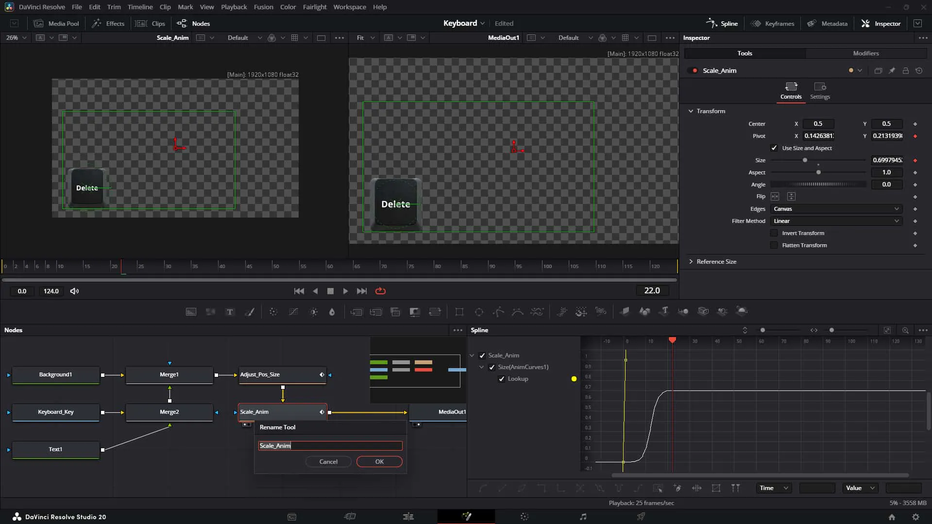Expand the Reference Size section

point(691,262)
